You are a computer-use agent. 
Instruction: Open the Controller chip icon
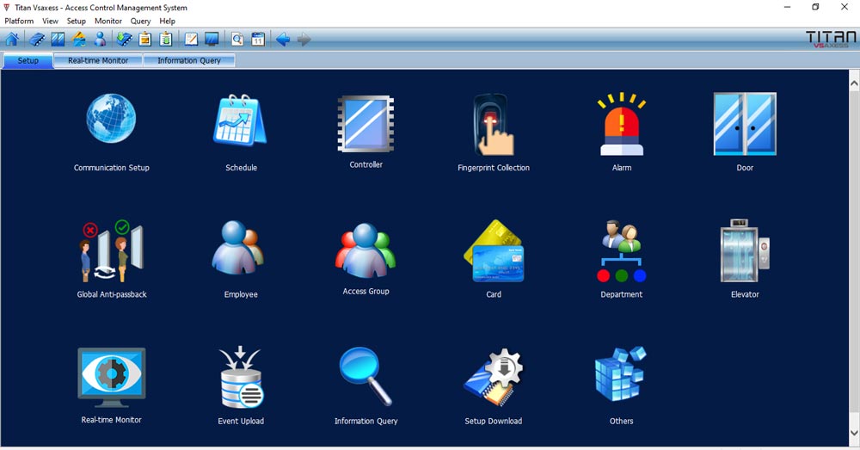pos(365,125)
